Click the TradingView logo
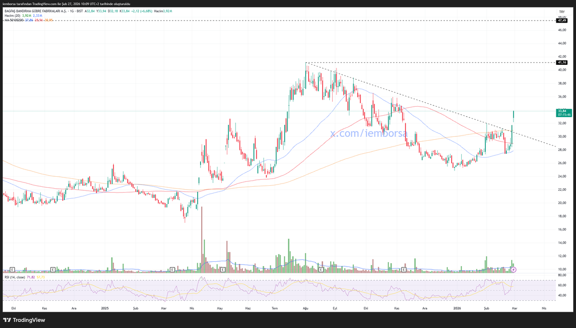Viewport: 576px width, 328px height. (24, 320)
